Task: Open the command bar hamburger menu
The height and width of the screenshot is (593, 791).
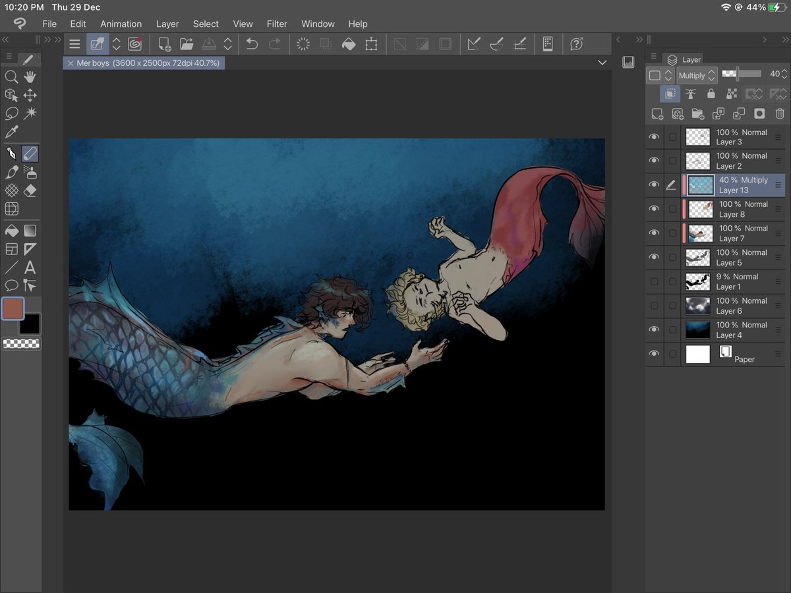Action: pyautogui.click(x=74, y=44)
